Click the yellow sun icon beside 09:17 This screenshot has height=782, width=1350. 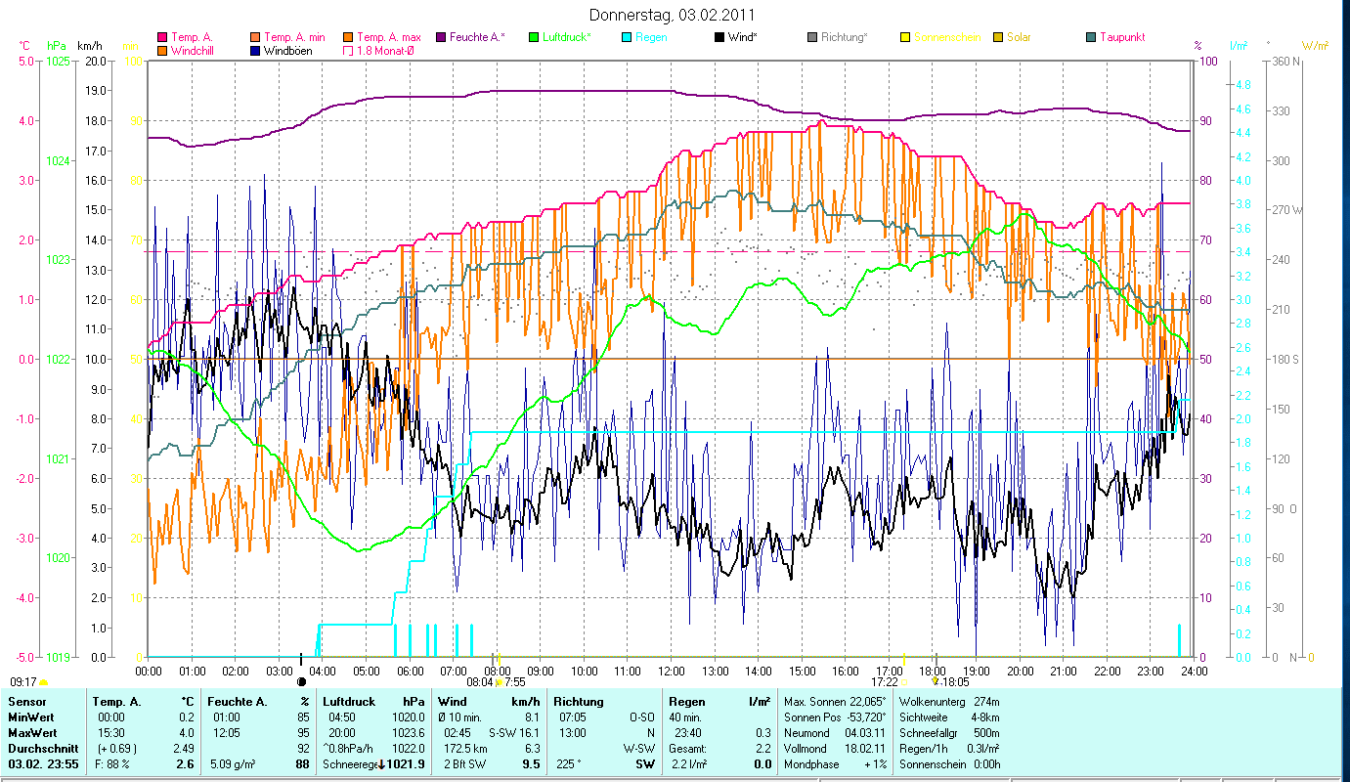click(x=44, y=681)
